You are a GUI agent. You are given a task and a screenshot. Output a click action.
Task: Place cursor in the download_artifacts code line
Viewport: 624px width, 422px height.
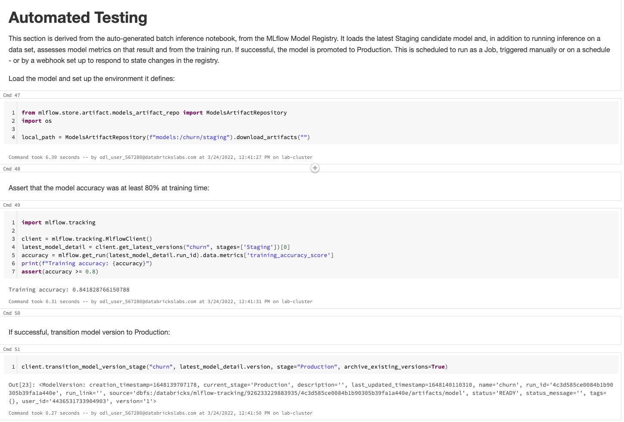pos(166,137)
